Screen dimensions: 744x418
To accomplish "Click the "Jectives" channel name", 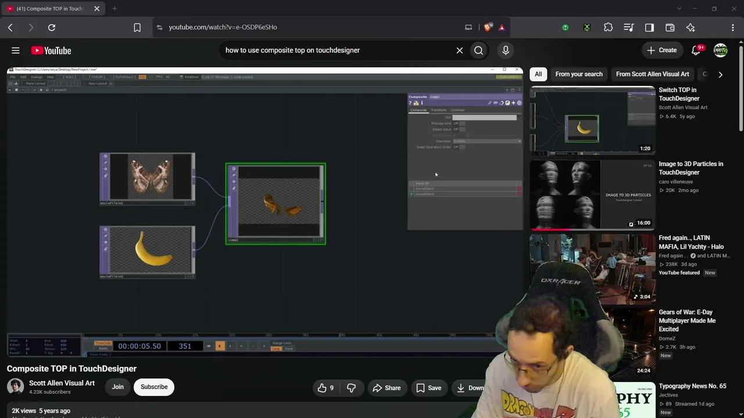I will (x=668, y=395).
